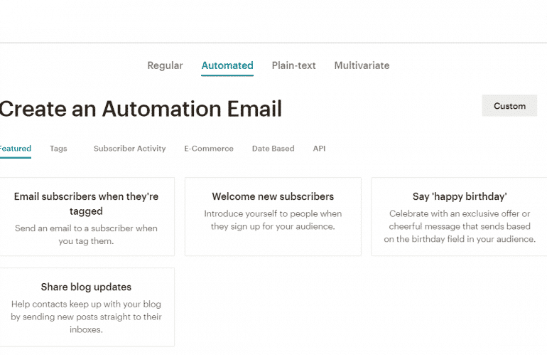The height and width of the screenshot is (355, 547).
Task: Click the 'Help contacts keep up' blog description
Action: 86,317
